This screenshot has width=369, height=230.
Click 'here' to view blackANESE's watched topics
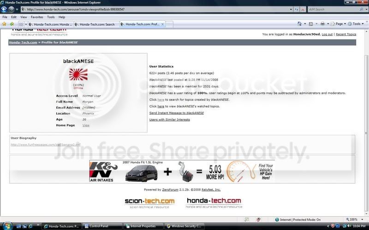(x=161, y=106)
